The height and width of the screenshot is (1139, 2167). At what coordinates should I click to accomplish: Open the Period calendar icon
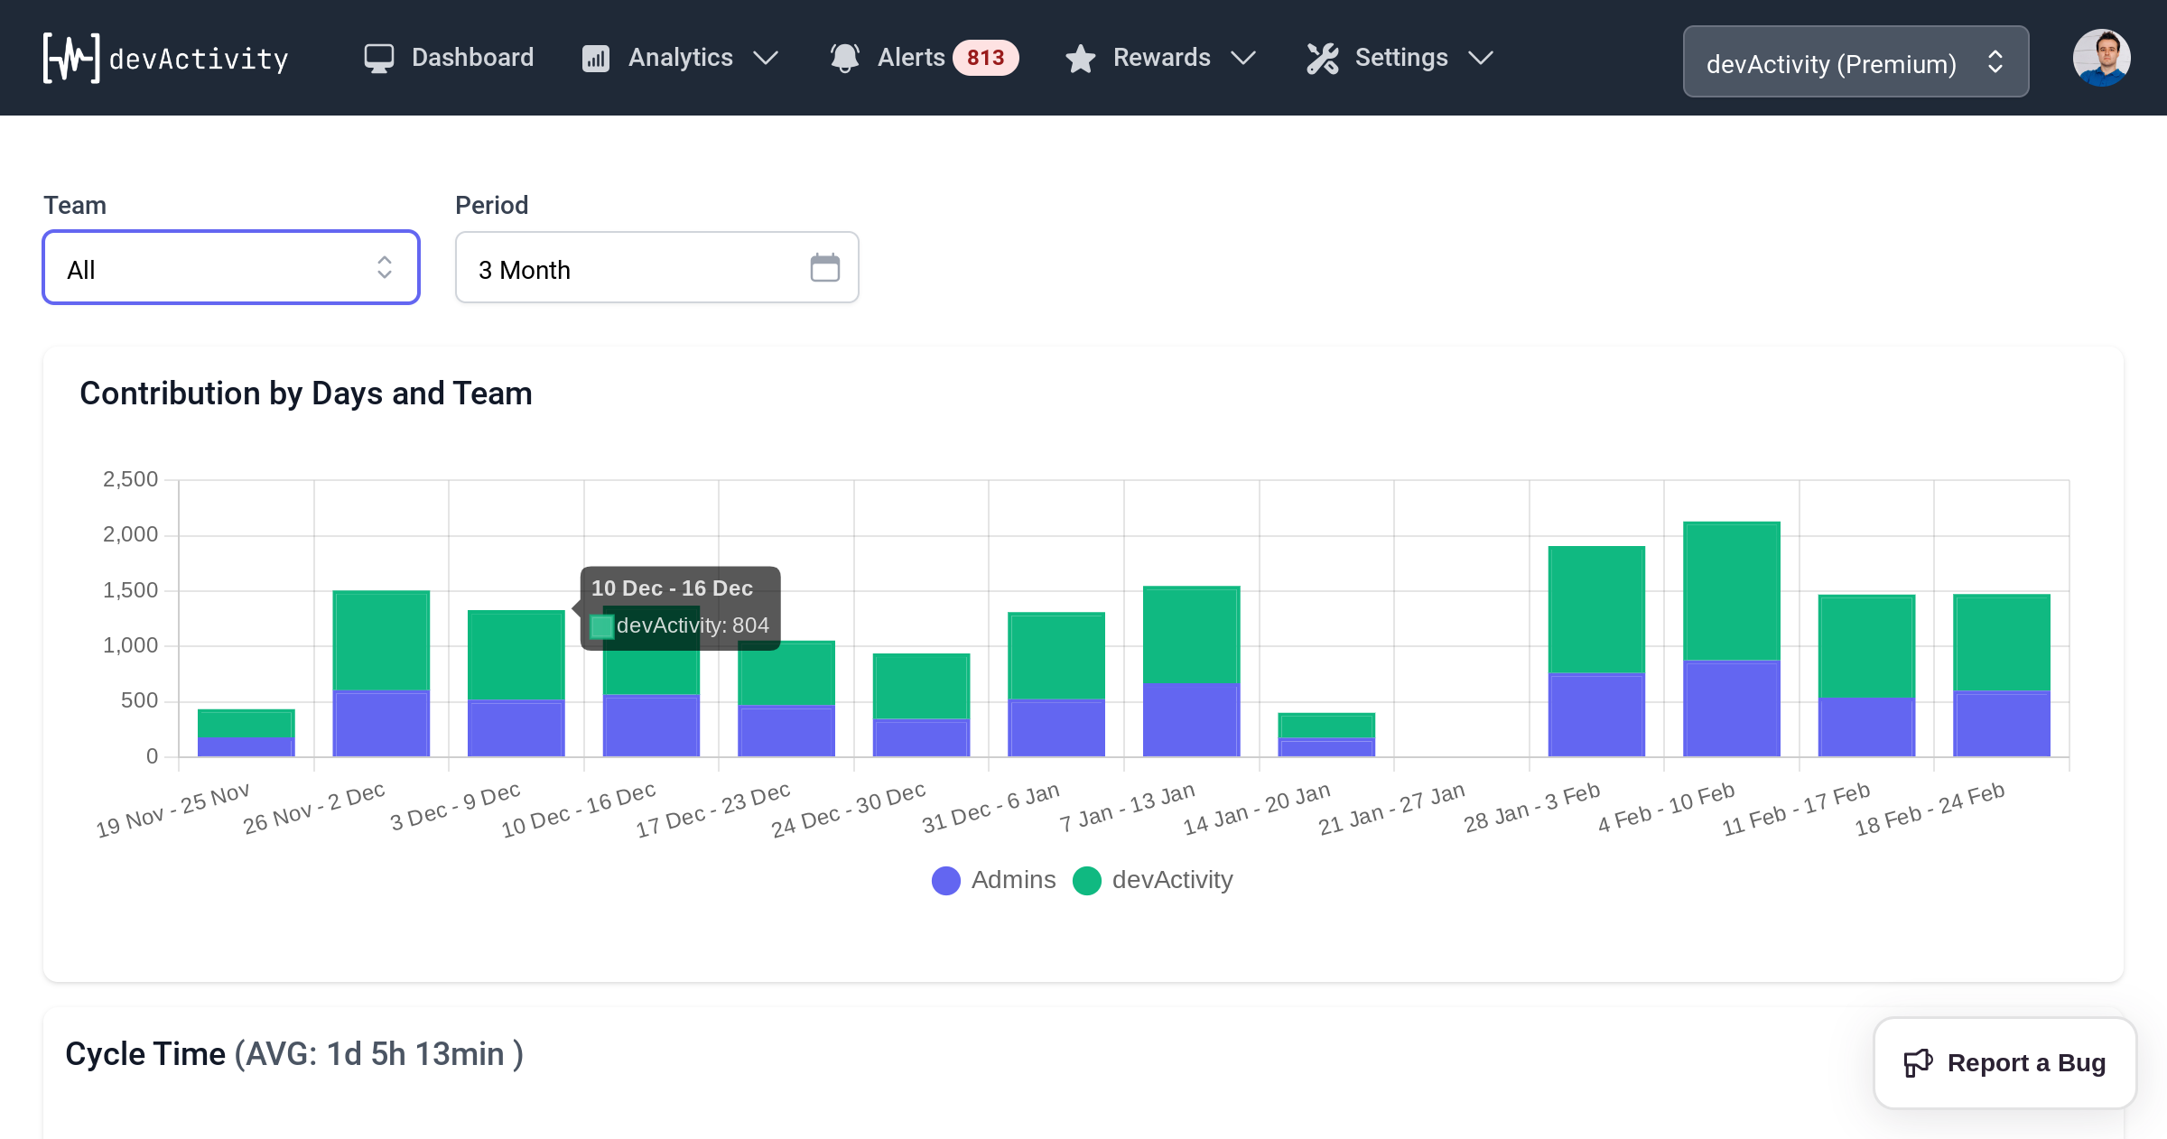click(x=823, y=267)
